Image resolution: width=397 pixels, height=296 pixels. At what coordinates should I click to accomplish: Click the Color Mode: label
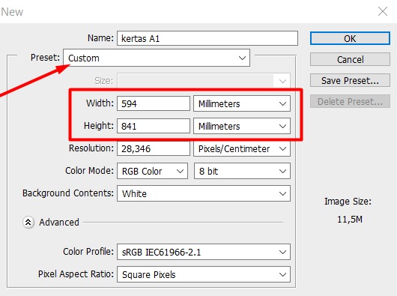[x=89, y=171]
